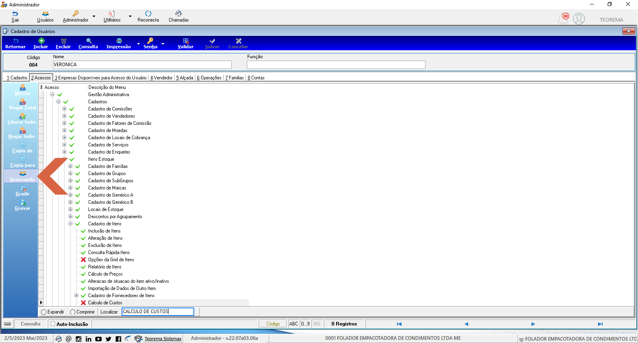The image size is (638, 343).
Task: Click the Sair icon in top toolbar
Action: coord(15,14)
